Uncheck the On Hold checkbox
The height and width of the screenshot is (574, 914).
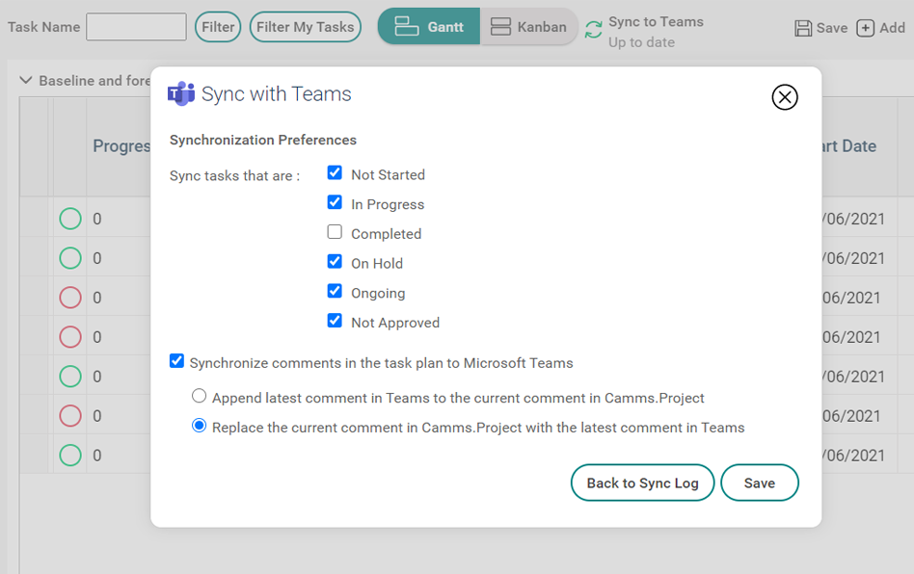pyautogui.click(x=335, y=261)
